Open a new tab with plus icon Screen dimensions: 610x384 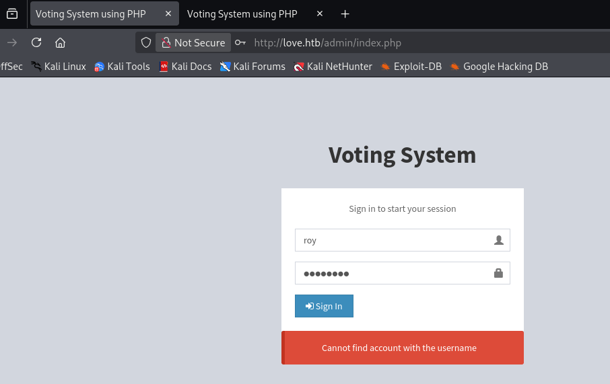(345, 13)
